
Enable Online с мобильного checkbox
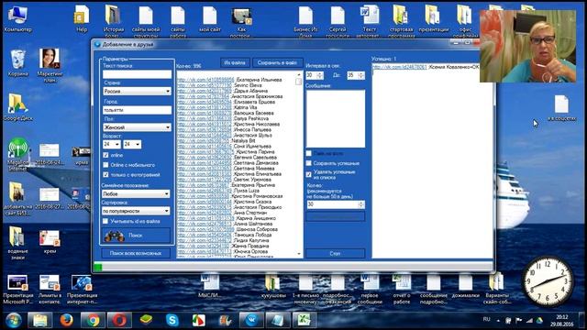[x=105, y=165]
